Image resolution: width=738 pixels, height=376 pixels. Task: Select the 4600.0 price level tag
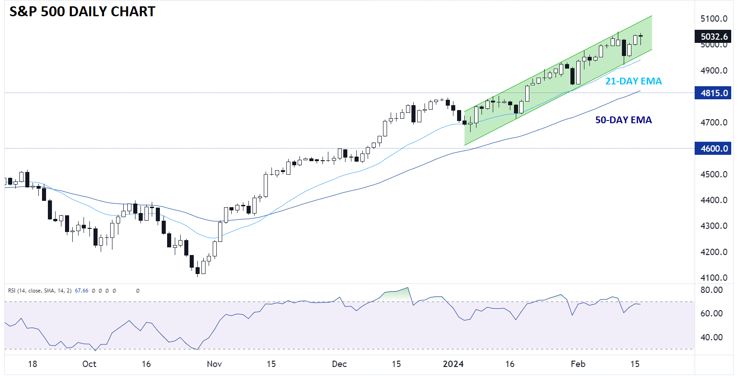tap(713, 149)
